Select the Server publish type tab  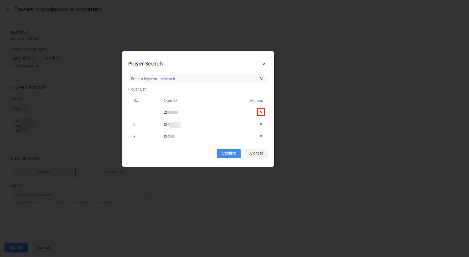pos(43,172)
